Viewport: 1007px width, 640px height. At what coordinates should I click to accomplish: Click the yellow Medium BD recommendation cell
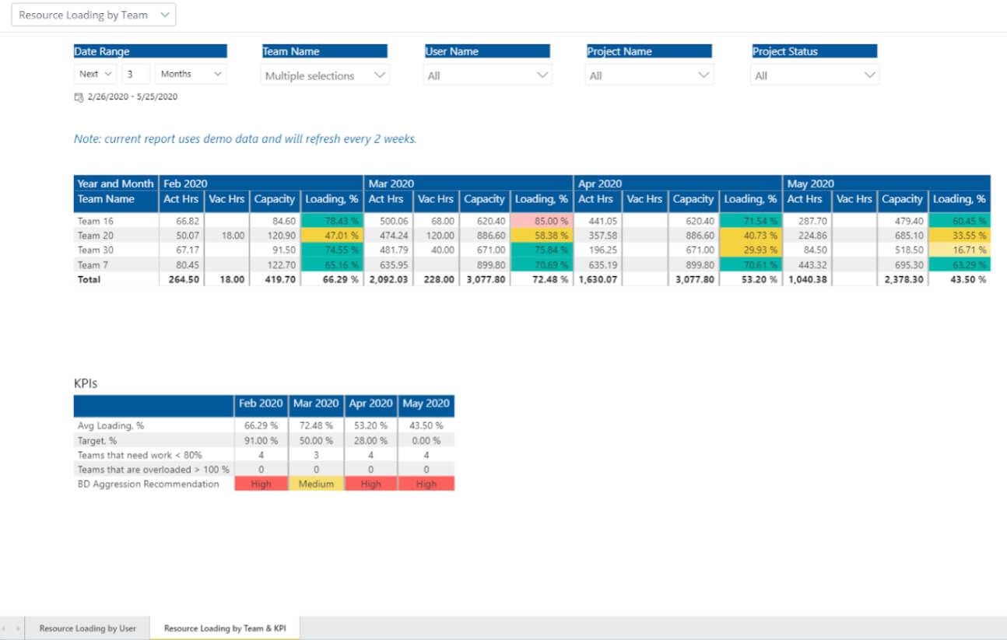(316, 484)
